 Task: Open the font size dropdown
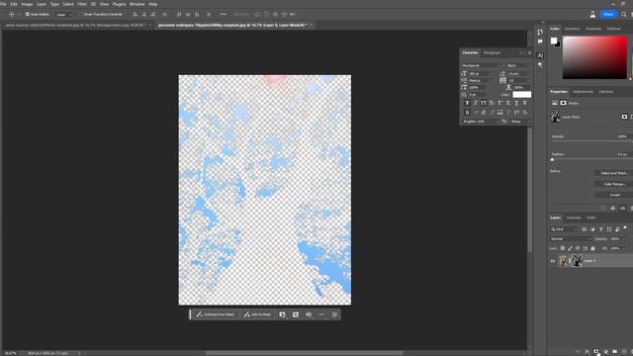(481, 74)
